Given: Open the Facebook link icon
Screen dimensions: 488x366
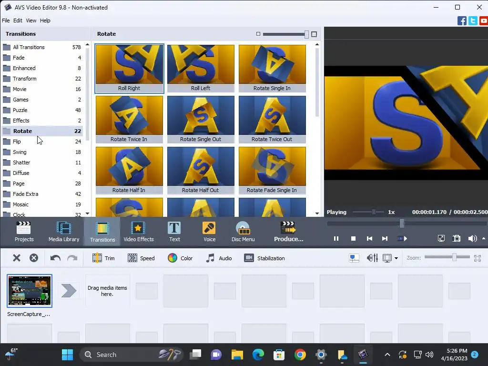Looking at the screenshot, I should (x=462, y=21).
